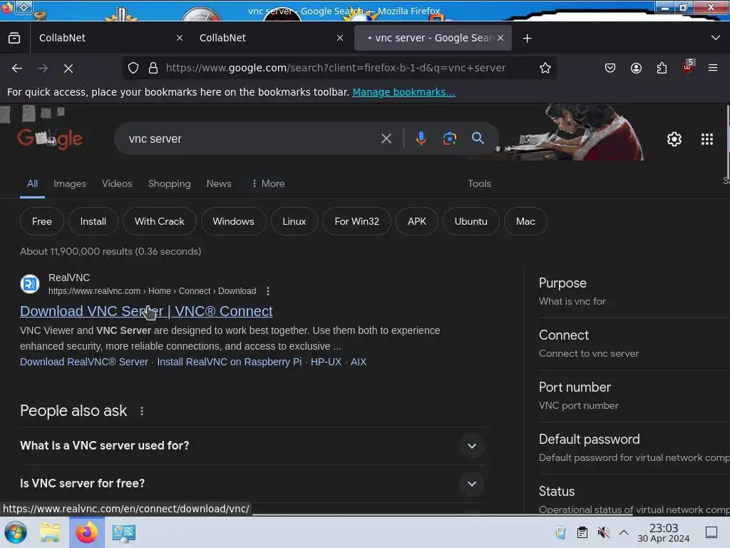This screenshot has height=548, width=730.
Task: View site security padlock info
Action: [153, 68]
